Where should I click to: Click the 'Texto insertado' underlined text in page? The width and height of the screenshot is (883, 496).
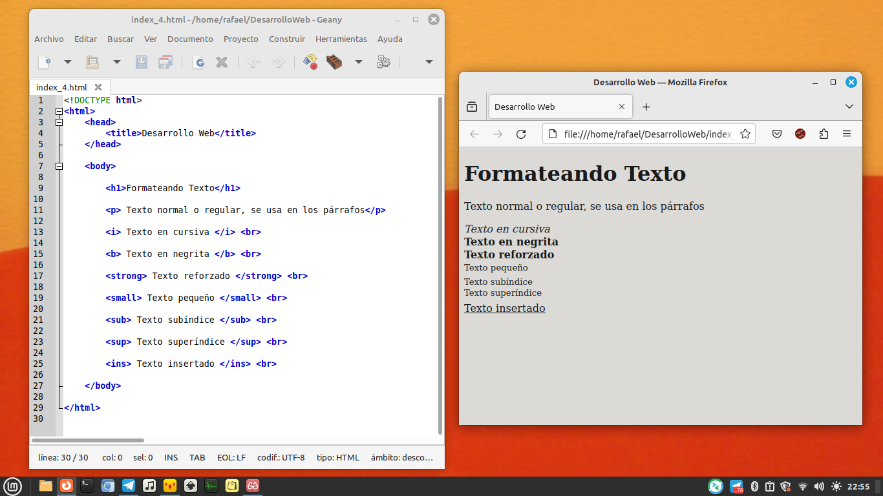point(505,308)
